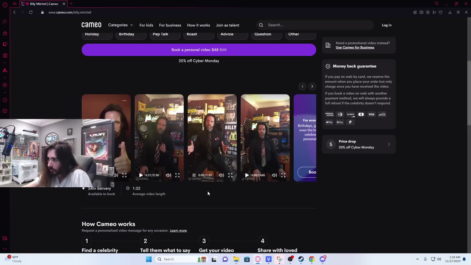Play the second video at 0:27/2:30

pyautogui.click(x=141, y=175)
